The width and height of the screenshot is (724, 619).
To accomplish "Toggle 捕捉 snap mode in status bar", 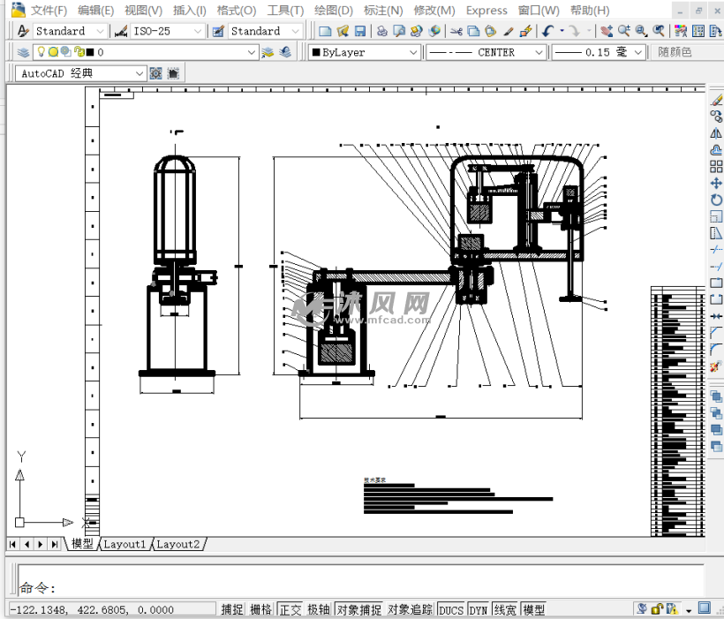I will 232,609.
